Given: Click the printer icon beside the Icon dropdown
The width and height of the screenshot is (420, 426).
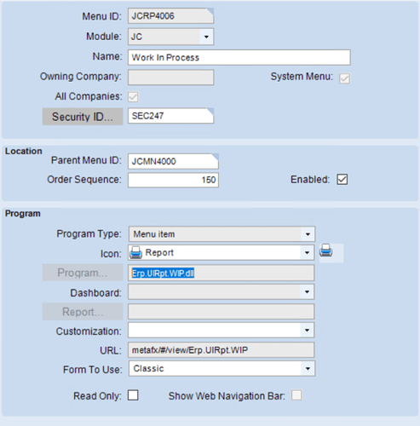Looking at the screenshot, I should point(325,250).
